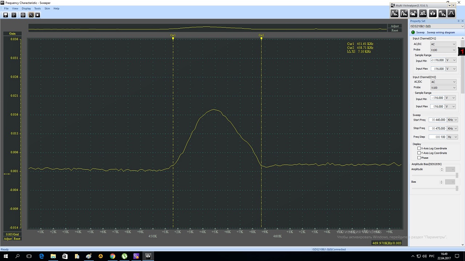The width and height of the screenshot is (465, 261).
Task: Open uTorrent from the taskbar
Action: pyautogui.click(x=124, y=256)
